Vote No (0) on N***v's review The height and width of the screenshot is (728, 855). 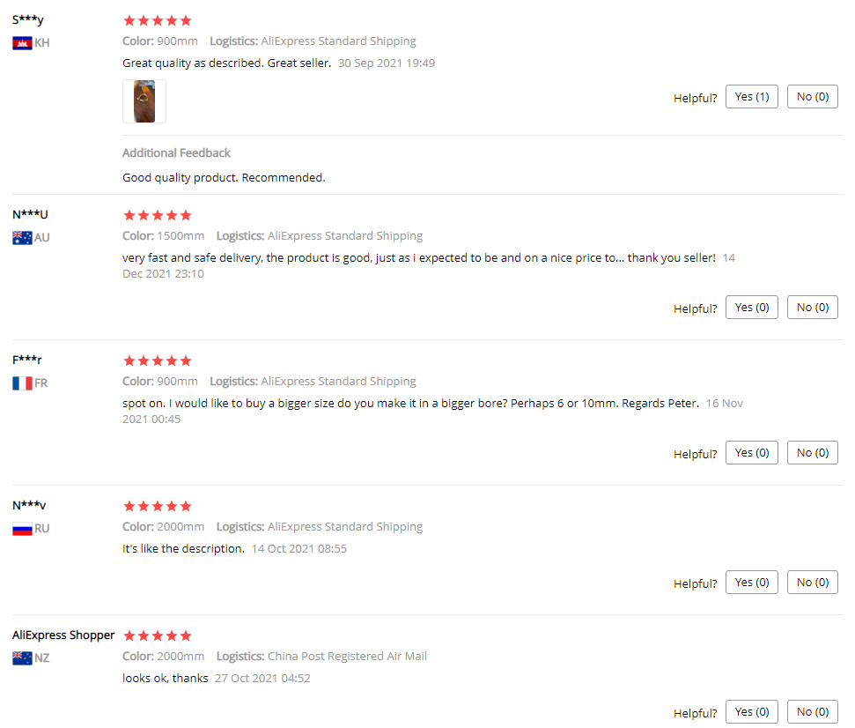pos(812,583)
